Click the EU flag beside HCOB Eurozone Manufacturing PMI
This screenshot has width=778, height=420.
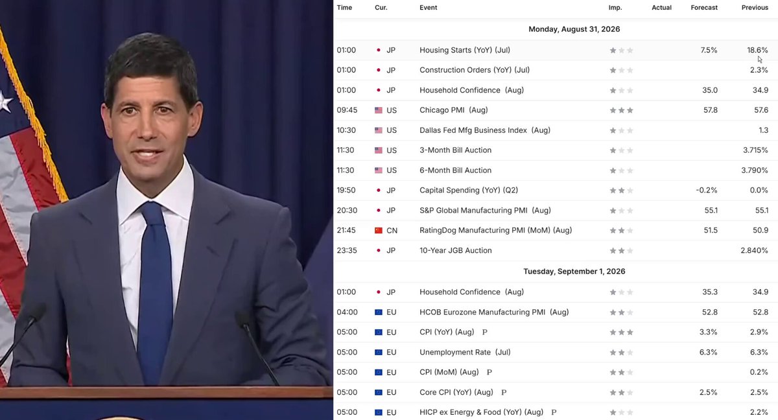tap(379, 312)
